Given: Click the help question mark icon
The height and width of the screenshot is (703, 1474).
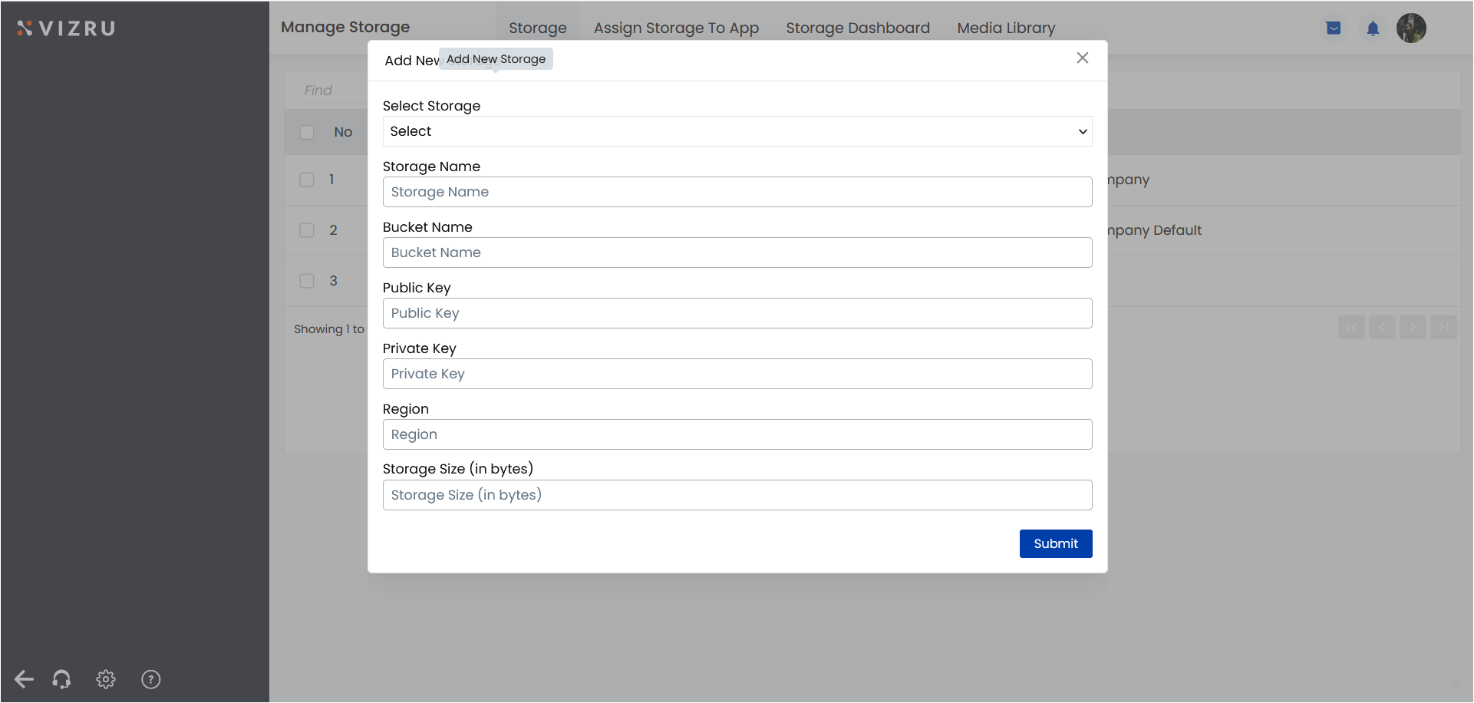Looking at the screenshot, I should tap(151, 679).
